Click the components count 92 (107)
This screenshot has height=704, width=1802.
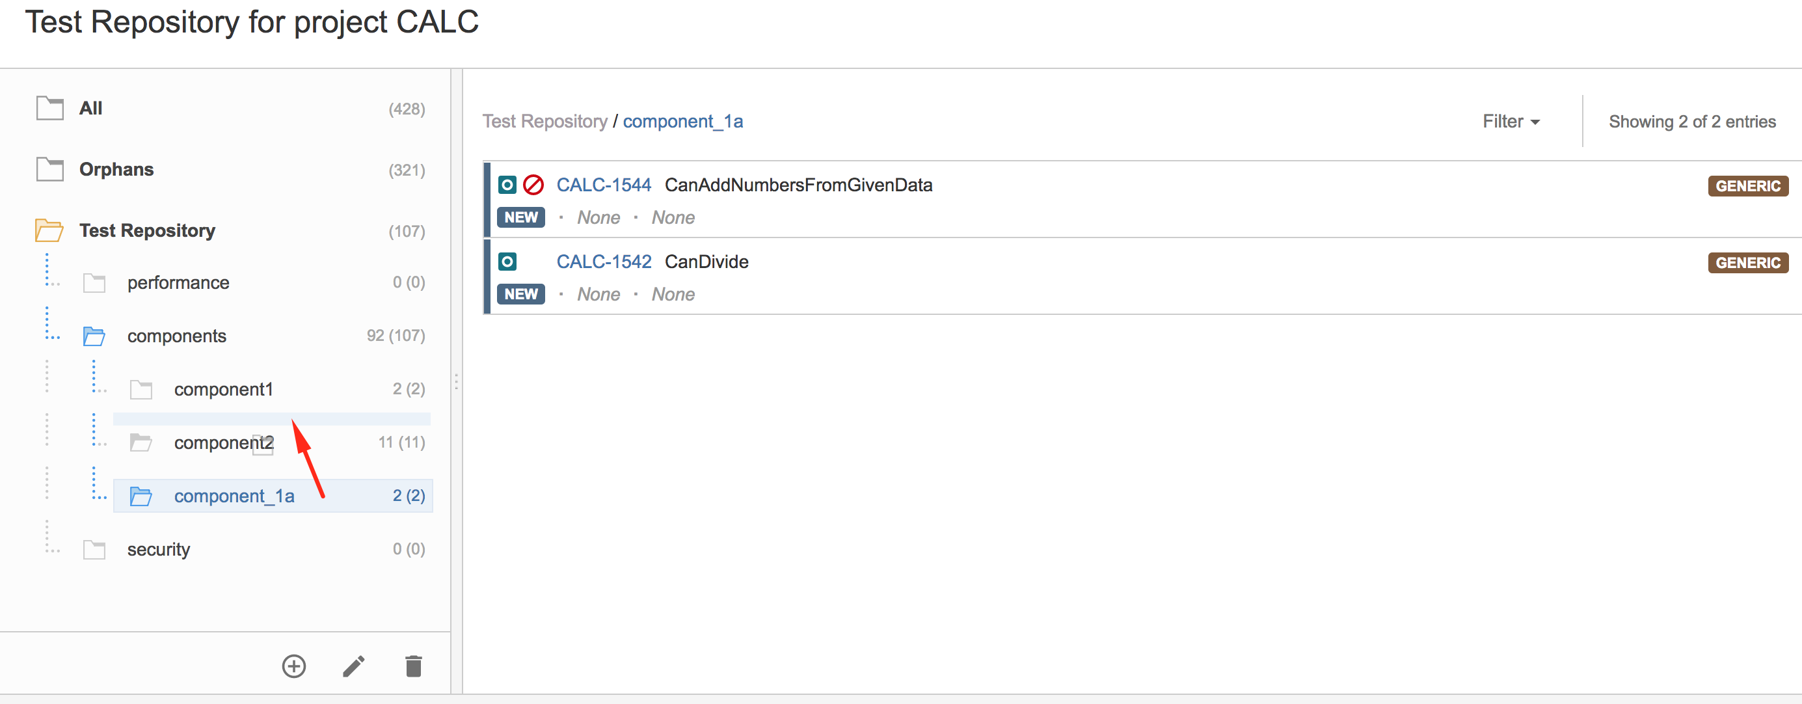396,336
